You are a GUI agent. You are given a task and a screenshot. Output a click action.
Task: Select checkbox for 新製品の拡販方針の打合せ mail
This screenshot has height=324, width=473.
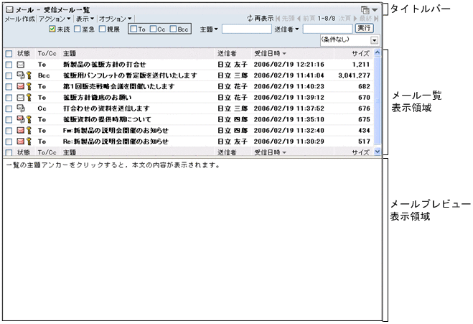point(9,65)
